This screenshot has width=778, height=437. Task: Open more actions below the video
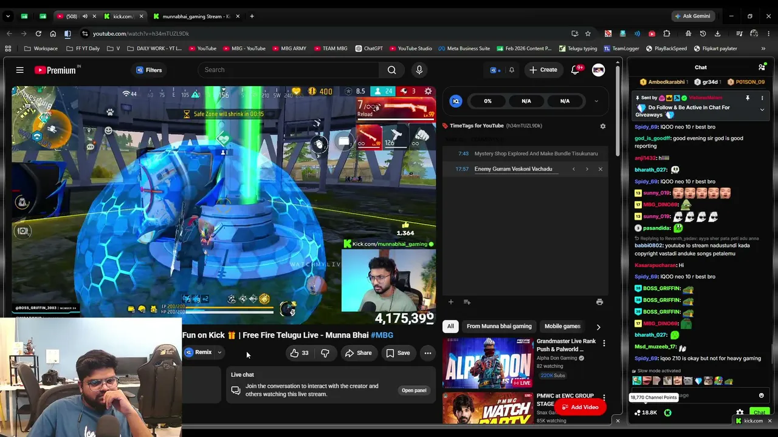pos(428,353)
